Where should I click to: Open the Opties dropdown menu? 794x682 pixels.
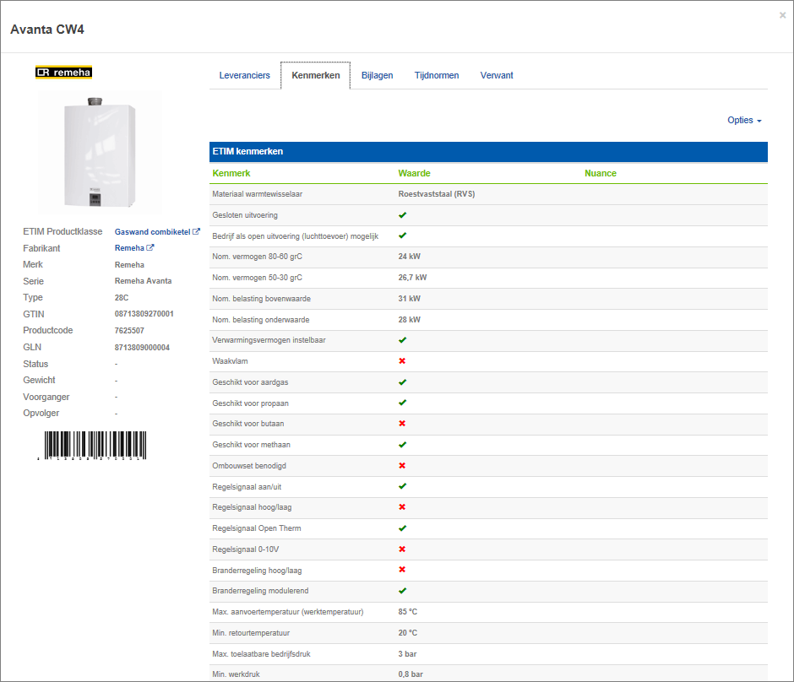click(x=744, y=121)
